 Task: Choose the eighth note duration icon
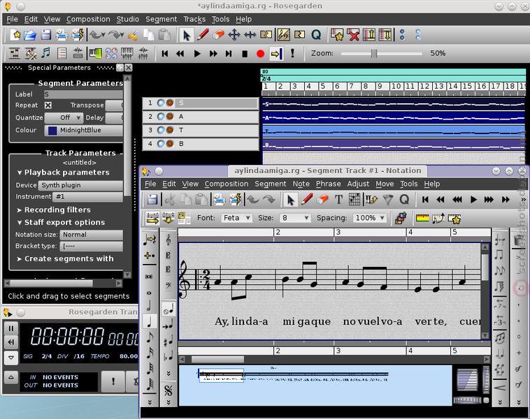pos(149,337)
